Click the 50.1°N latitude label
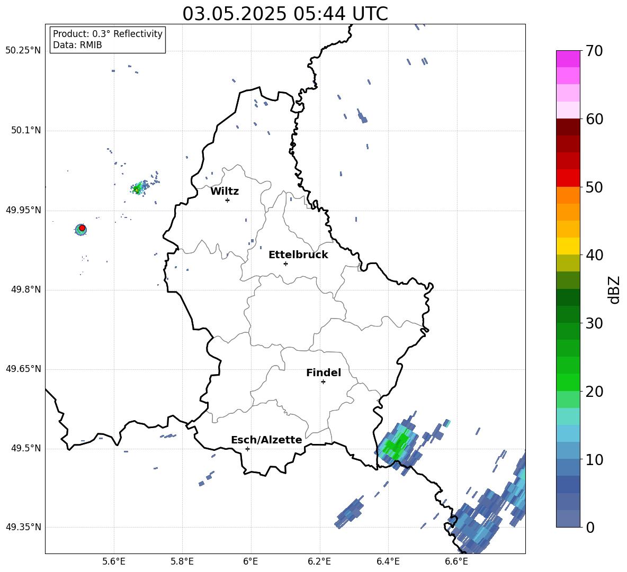Viewport: 627px width, 572px height. pyautogui.click(x=26, y=130)
